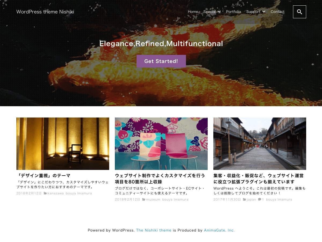Select Contact in the navigation bar
The width and height of the screenshot is (322, 242).
click(x=277, y=12)
